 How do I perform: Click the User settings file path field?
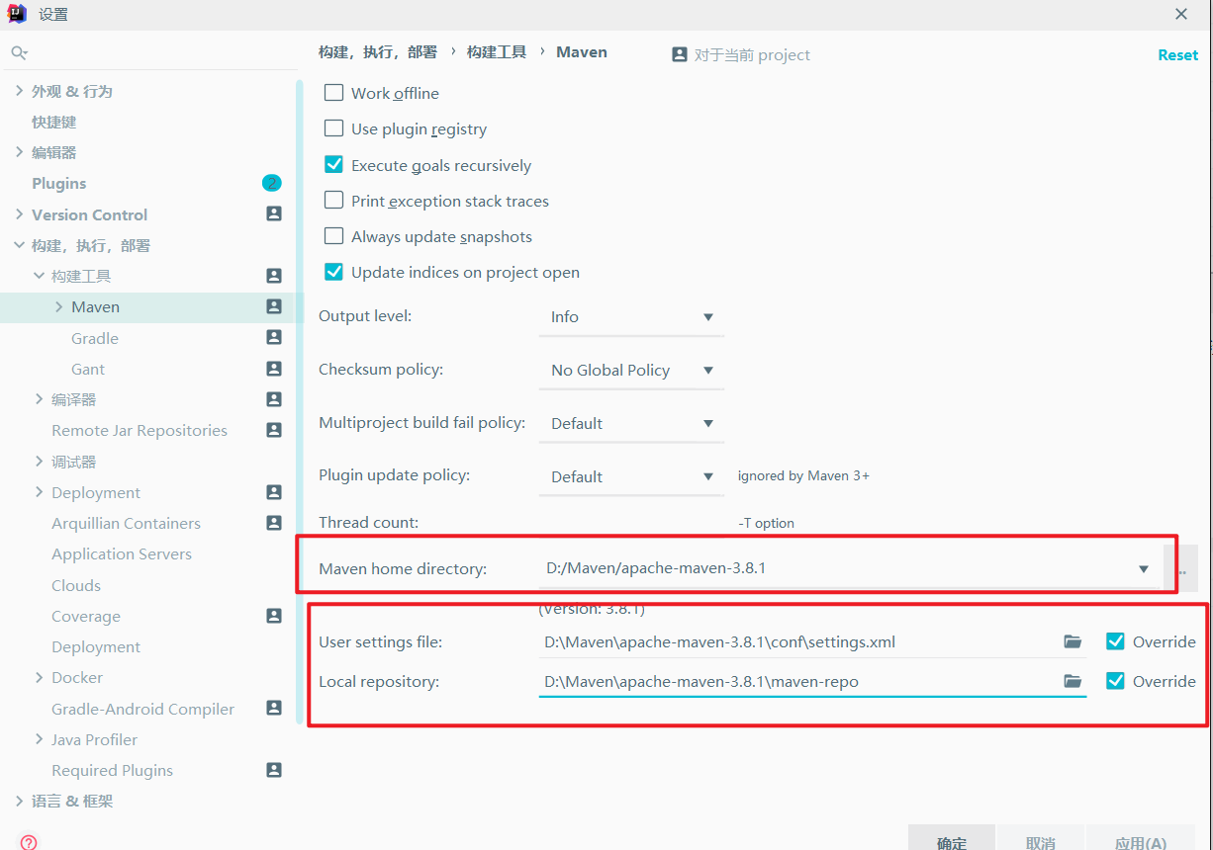[x=812, y=642]
